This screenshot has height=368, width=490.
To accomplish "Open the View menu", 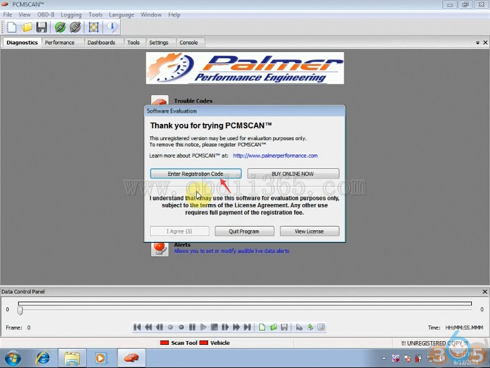I will [24, 15].
